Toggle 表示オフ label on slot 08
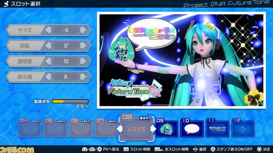 pos(145,118)
